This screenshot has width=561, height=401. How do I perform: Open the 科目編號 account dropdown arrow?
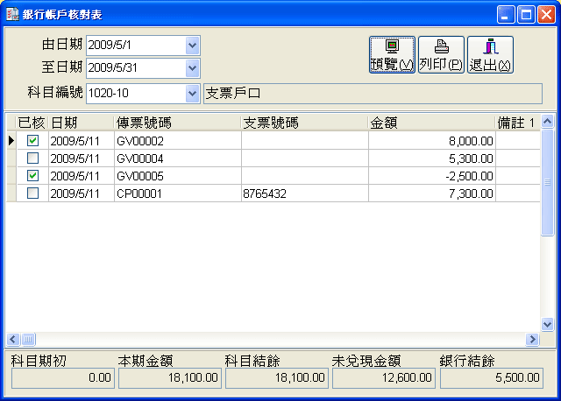coord(193,94)
